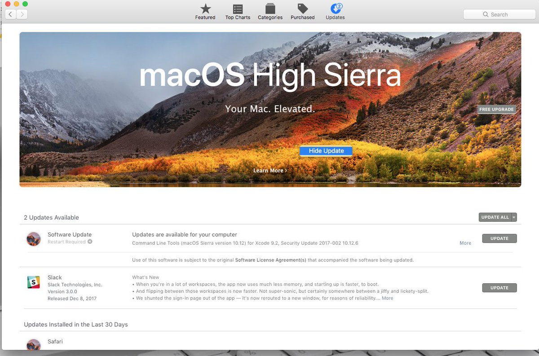Open the Purchased tag icon
Viewport: 539px width, 356px height.
coord(302,9)
